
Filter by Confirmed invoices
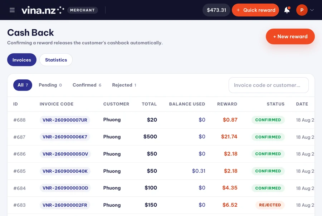tap(87, 85)
